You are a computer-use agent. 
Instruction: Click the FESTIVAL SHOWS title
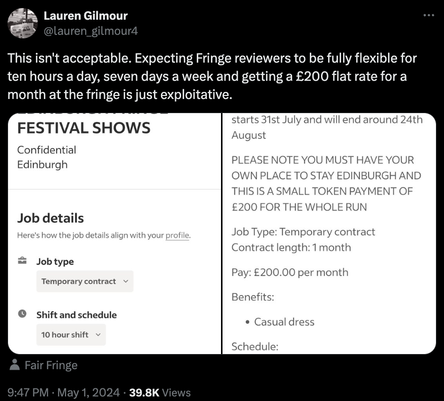tap(84, 128)
